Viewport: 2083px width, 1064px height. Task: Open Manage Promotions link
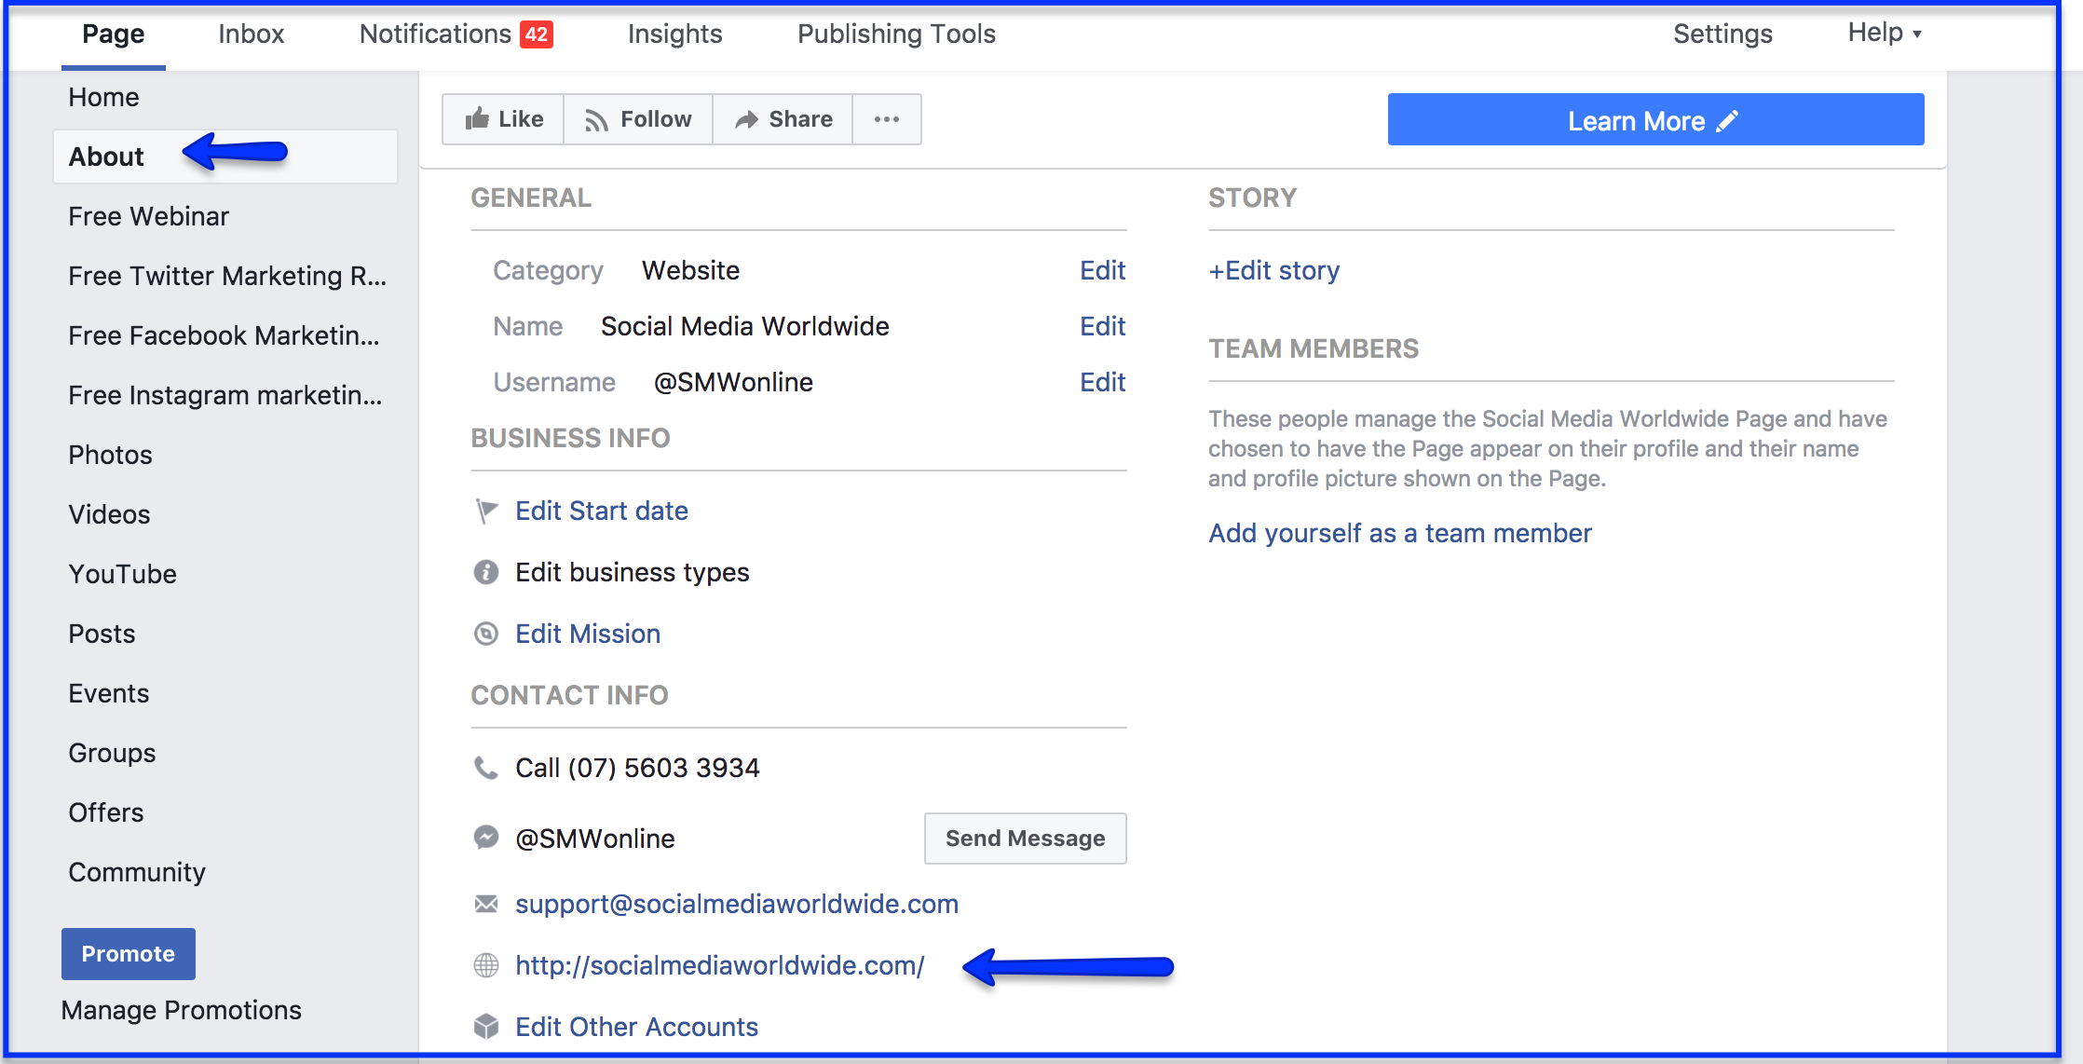pos(182,1010)
